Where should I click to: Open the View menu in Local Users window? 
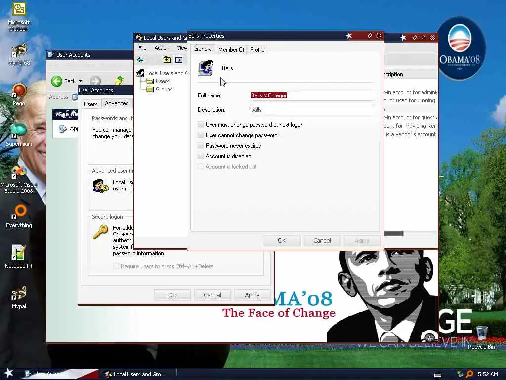[182, 48]
